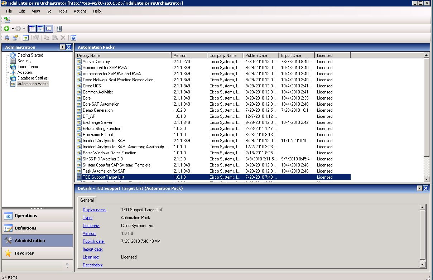The image size is (433, 280).
Task: Sort by the Licensed column header
Action: pyautogui.click(x=333, y=55)
